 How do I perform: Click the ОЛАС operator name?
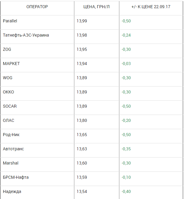point(8,120)
